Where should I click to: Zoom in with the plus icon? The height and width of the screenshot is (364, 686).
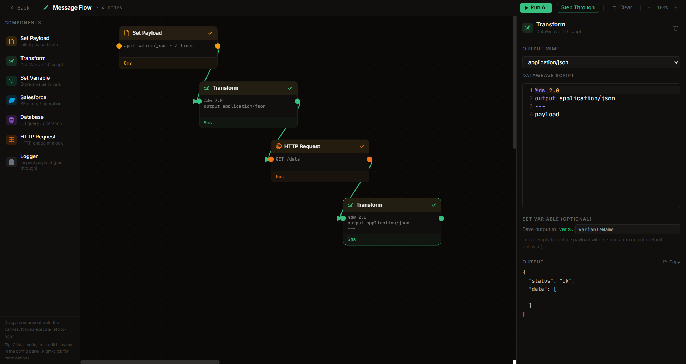pyautogui.click(x=676, y=8)
